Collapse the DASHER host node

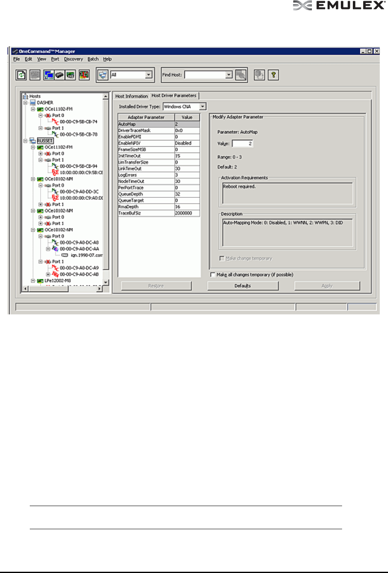(x=25, y=102)
